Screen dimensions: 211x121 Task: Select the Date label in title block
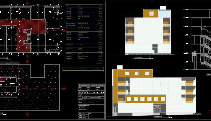tap(80, 113)
